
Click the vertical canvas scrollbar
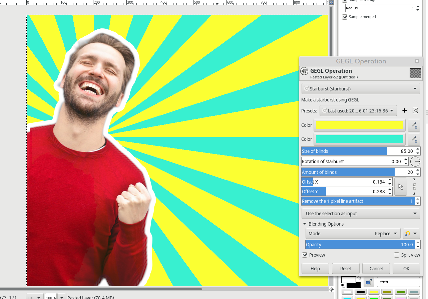click(x=331, y=31)
